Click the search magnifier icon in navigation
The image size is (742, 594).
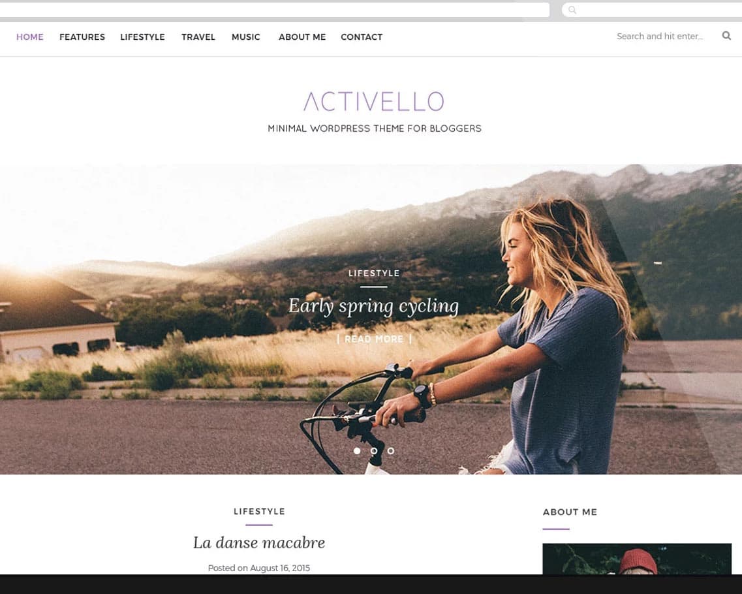[726, 35]
